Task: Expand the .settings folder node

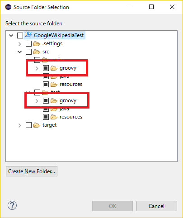Action: [19, 44]
